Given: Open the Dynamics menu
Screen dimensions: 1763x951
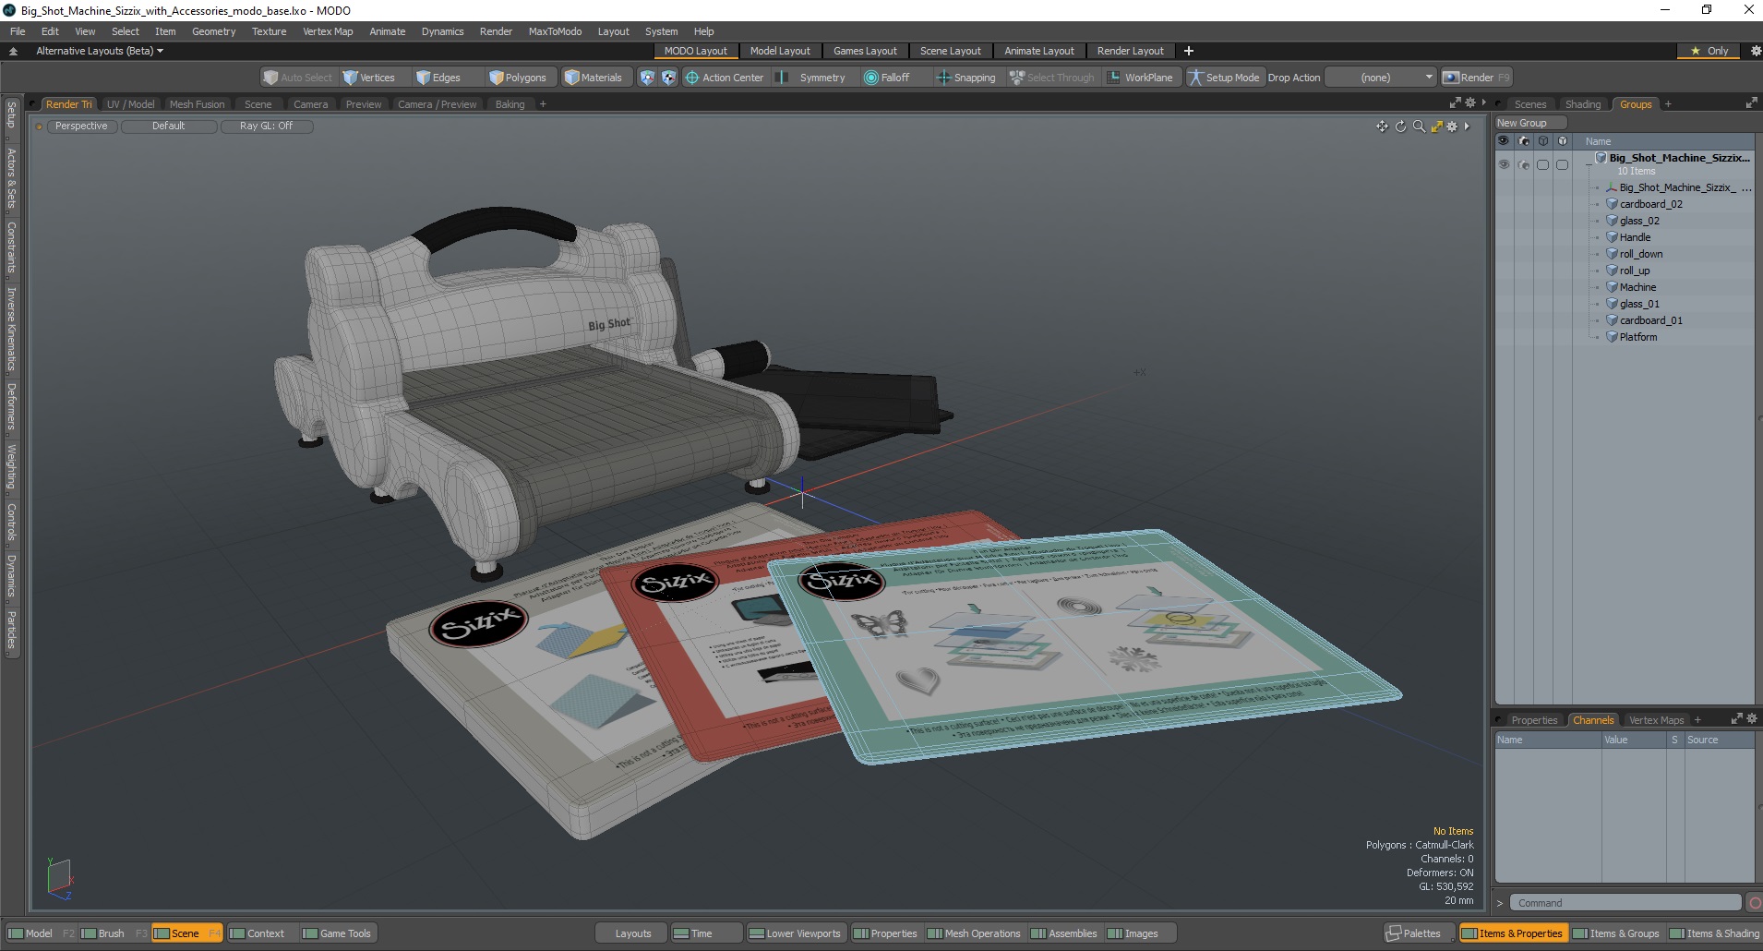Looking at the screenshot, I should pyautogui.click(x=442, y=31).
